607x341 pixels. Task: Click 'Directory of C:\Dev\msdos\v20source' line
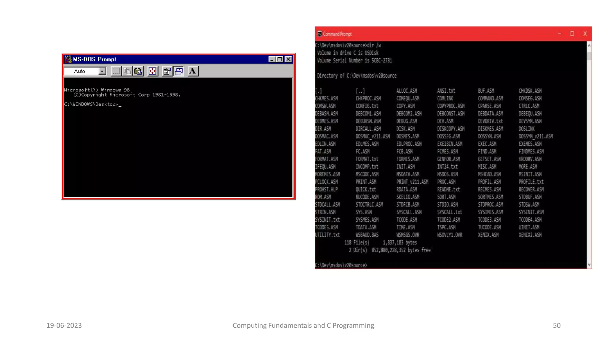(x=357, y=76)
